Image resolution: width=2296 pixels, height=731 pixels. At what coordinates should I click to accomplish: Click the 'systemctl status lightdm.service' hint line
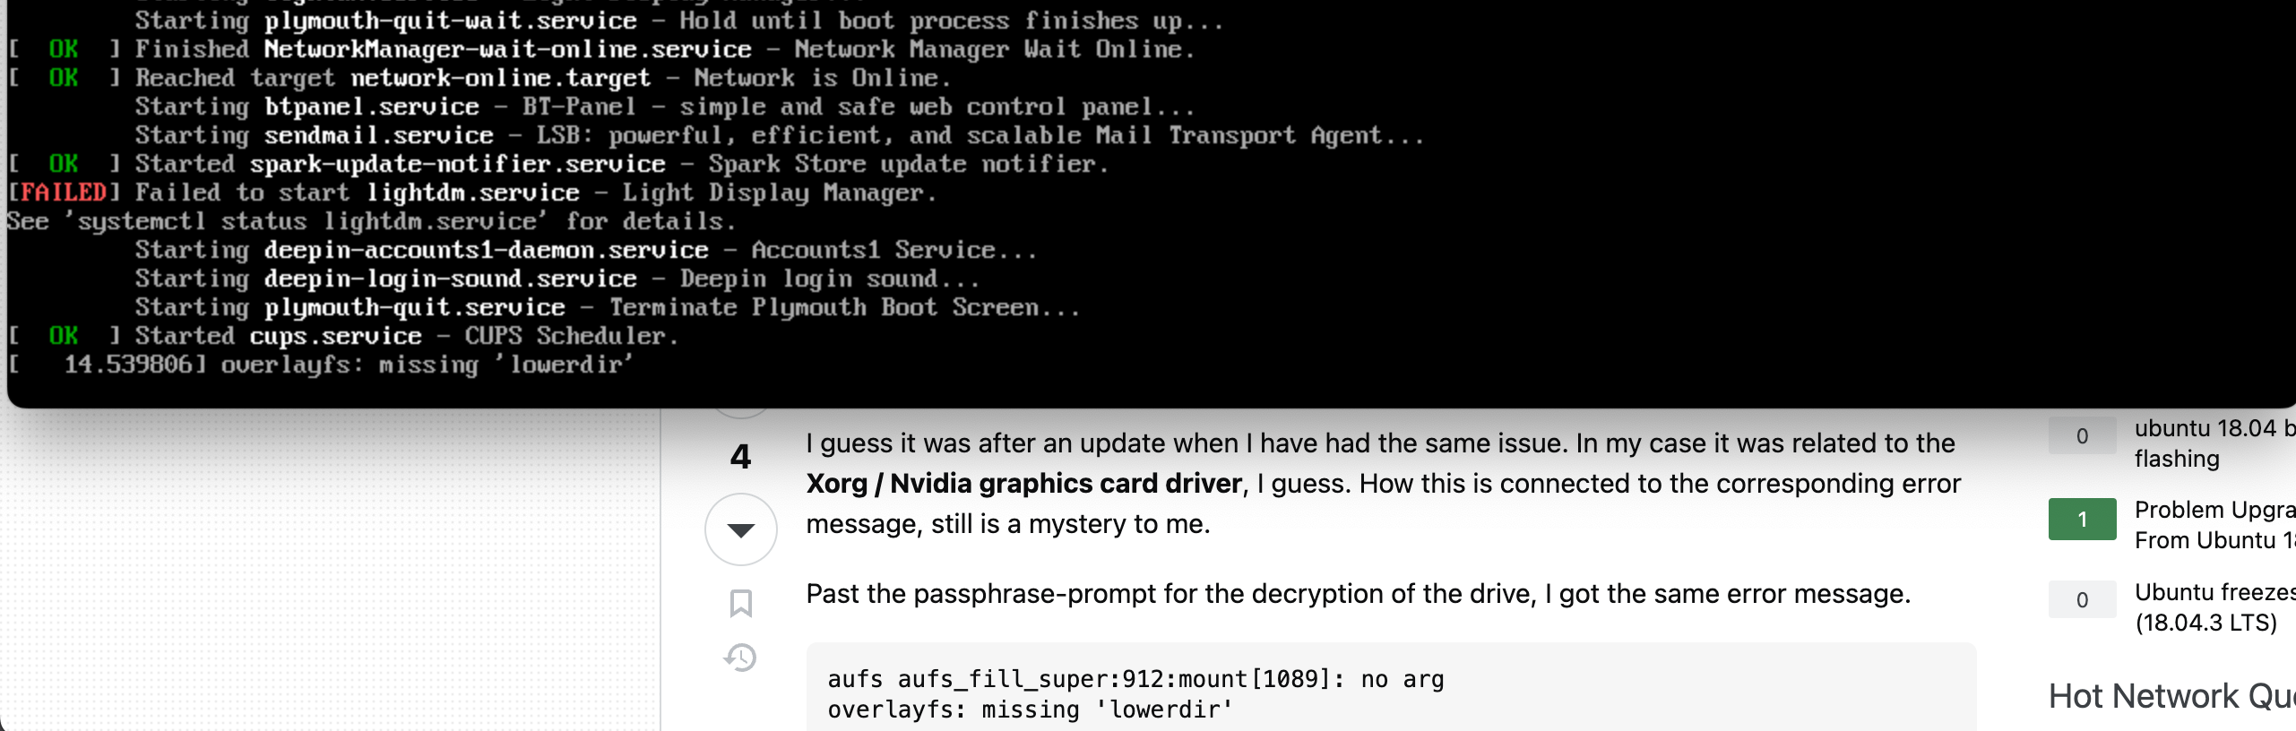(371, 221)
